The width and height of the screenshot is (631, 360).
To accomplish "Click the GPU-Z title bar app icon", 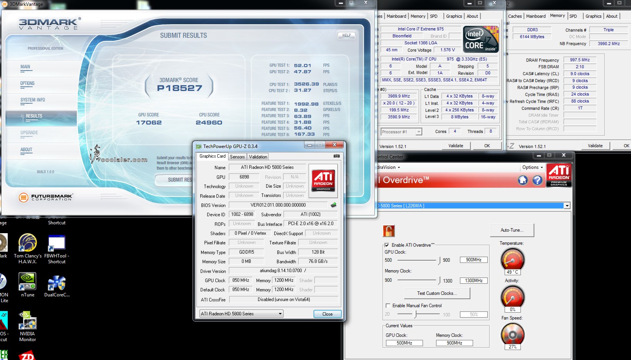I will point(199,146).
